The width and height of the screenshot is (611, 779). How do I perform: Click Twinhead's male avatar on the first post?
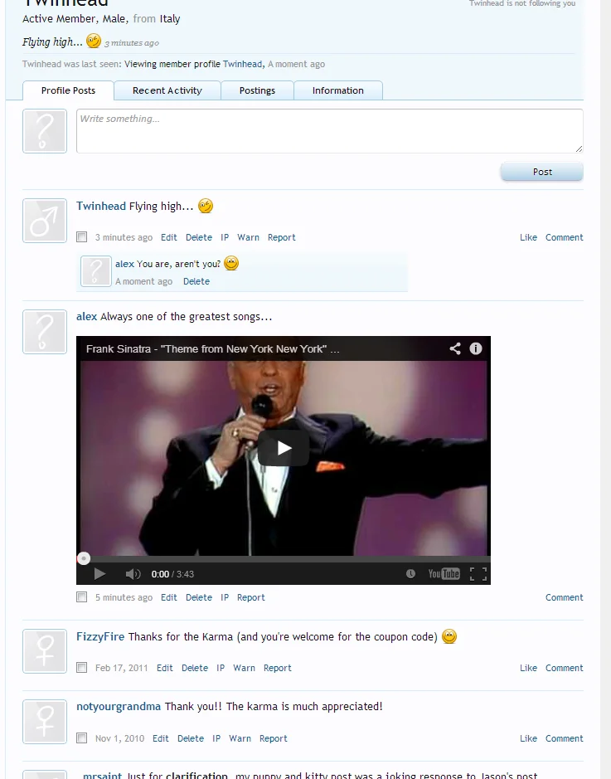[45, 221]
